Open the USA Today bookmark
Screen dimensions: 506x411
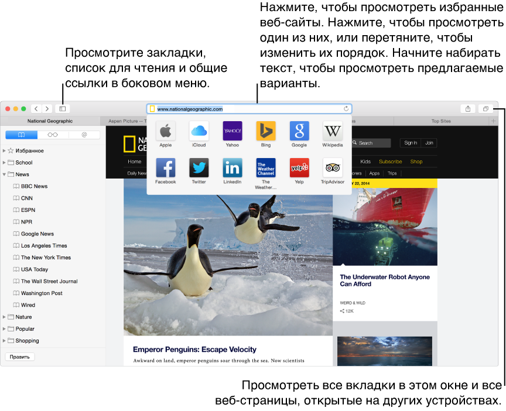tap(30, 270)
